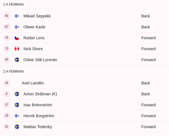Select jersey number 67 badge
Viewport: 169px width, 136px height.
[7, 27]
